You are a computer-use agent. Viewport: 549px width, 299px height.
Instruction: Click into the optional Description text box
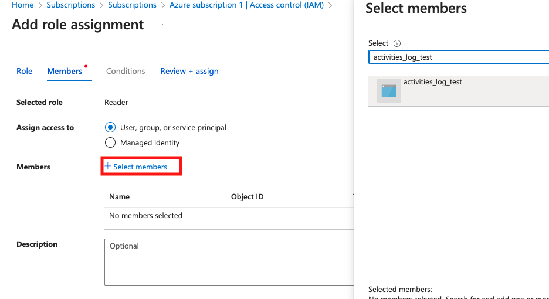tap(229, 262)
